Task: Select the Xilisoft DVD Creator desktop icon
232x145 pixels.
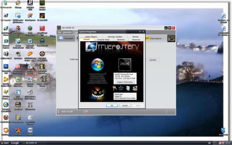Action: tap(30, 120)
